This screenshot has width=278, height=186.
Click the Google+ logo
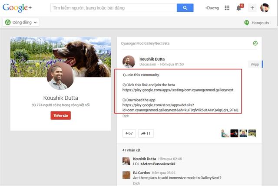pos(17,8)
